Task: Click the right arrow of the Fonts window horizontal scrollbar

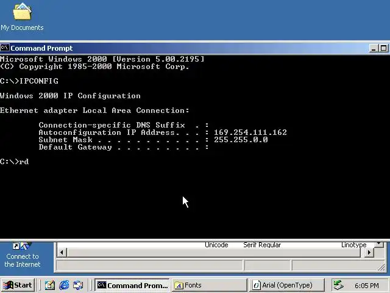Action: click(x=369, y=252)
